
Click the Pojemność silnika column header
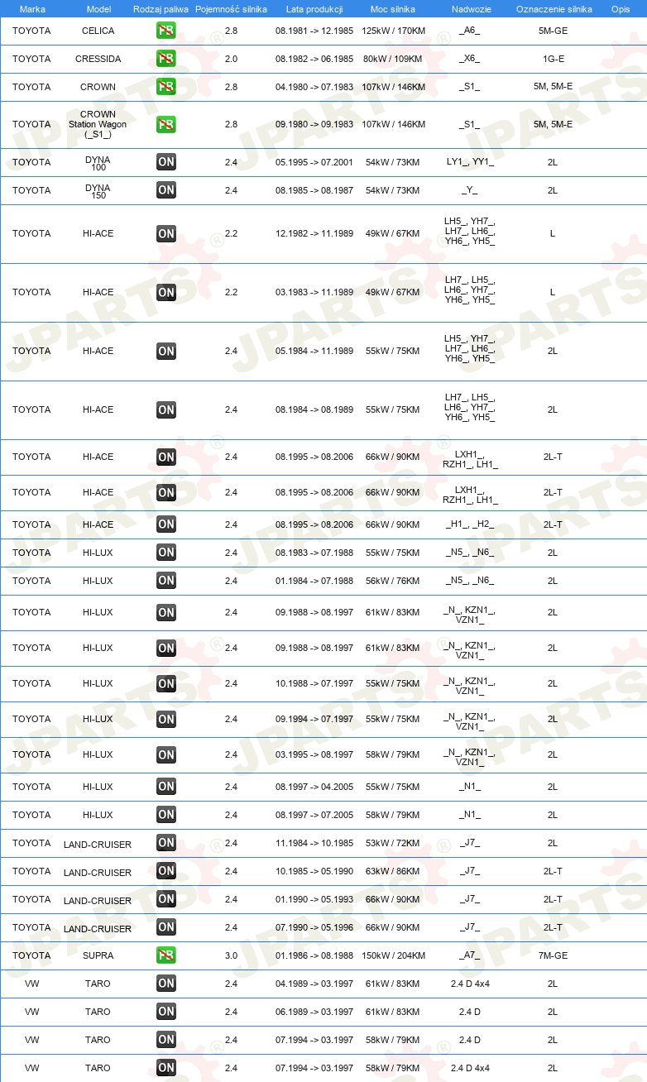[x=231, y=9]
